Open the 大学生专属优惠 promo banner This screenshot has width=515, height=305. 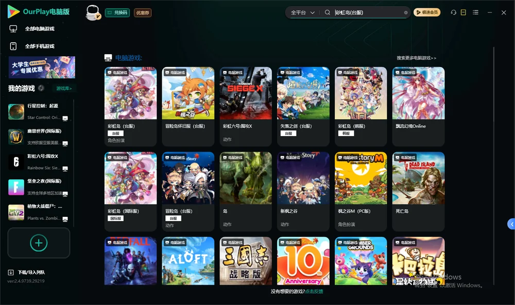pos(42,67)
